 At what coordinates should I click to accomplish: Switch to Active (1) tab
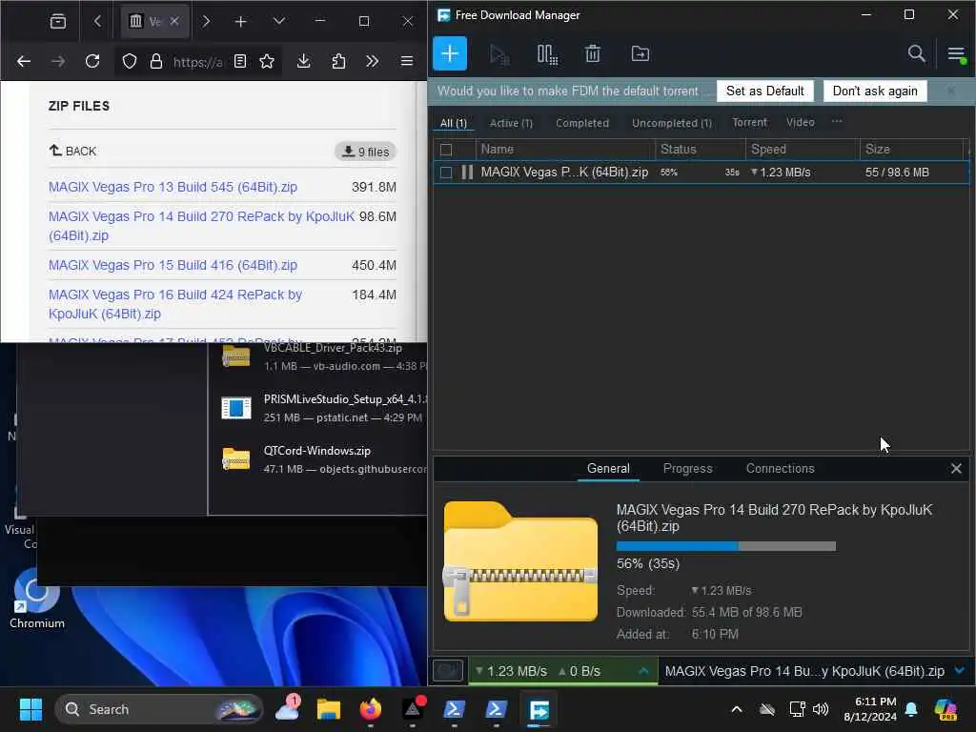coord(511,123)
